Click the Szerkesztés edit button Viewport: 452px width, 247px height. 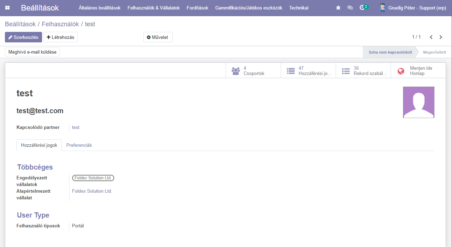23,37
